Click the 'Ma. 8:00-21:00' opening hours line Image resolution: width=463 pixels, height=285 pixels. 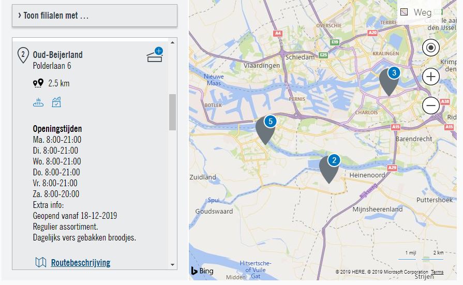pyautogui.click(x=57, y=140)
